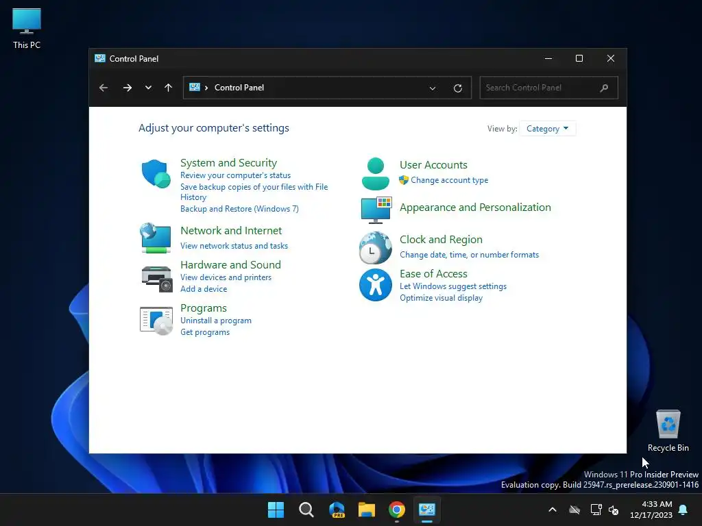Click Change date, time, or number formats
The image size is (702, 526).
coord(469,255)
